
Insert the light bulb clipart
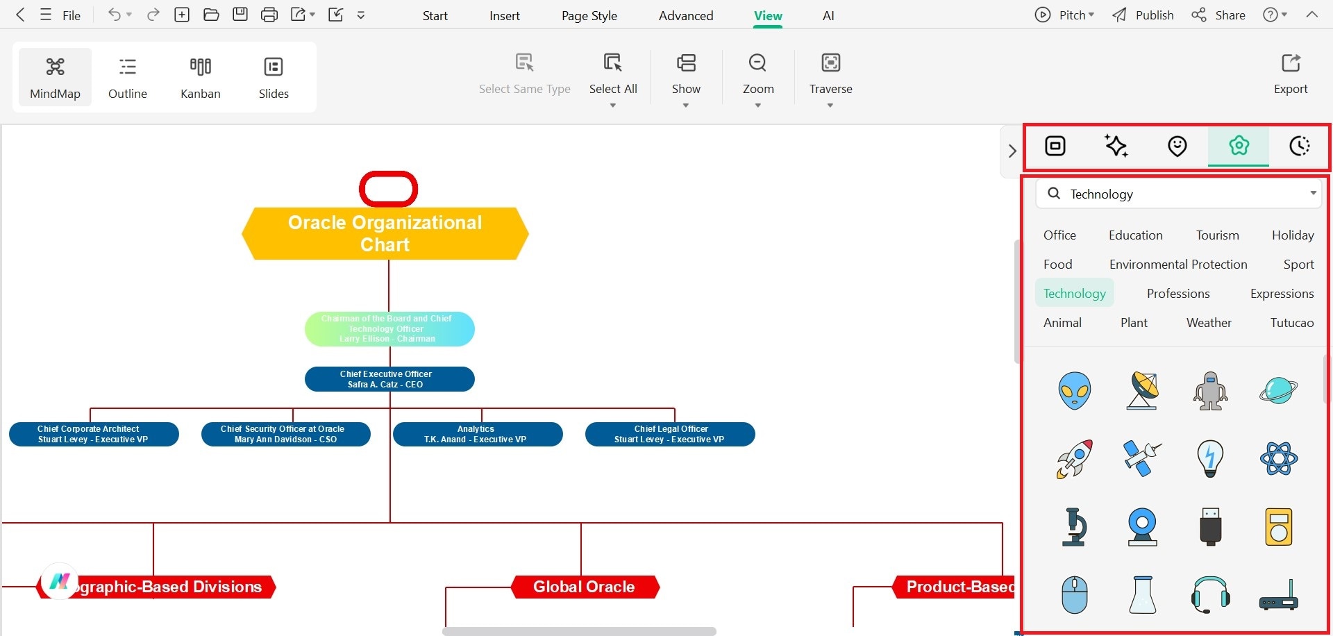[x=1210, y=458]
